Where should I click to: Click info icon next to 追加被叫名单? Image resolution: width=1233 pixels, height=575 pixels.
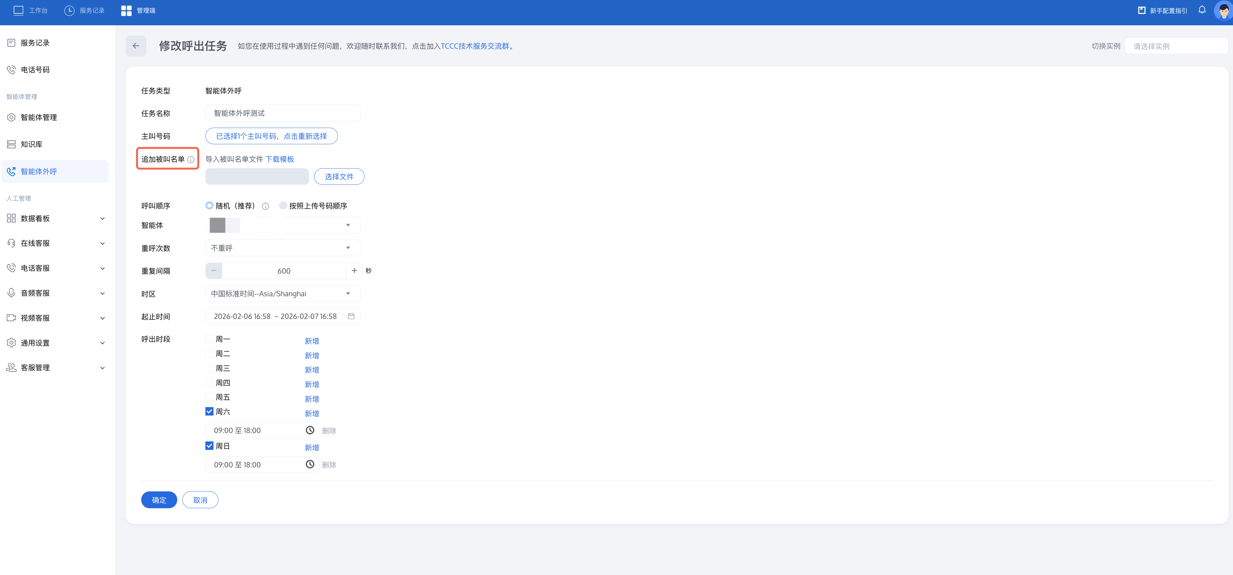pos(190,159)
